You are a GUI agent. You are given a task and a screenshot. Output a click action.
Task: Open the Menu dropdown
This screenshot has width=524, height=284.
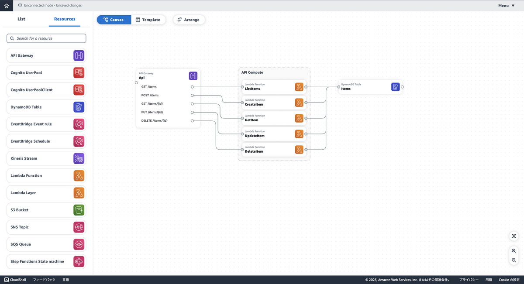(x=507, y=6)
